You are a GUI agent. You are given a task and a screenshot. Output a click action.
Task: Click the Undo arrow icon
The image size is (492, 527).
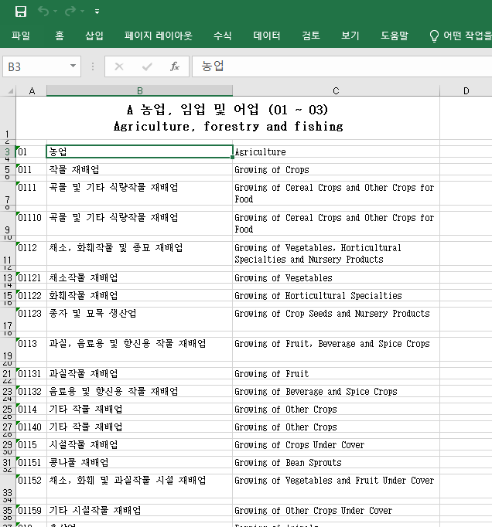click(43, 12)
